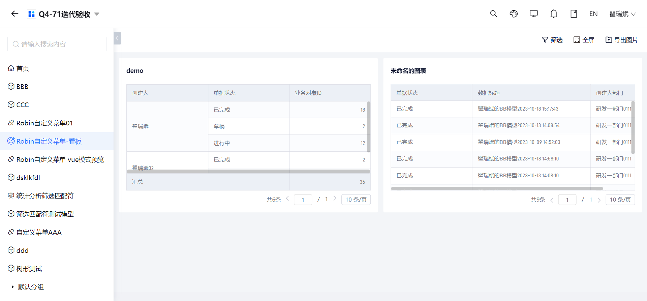Click the link icon beside Robin自定义菜单01
This screenshot has height=301, width=647.
[x=11, y=123]
